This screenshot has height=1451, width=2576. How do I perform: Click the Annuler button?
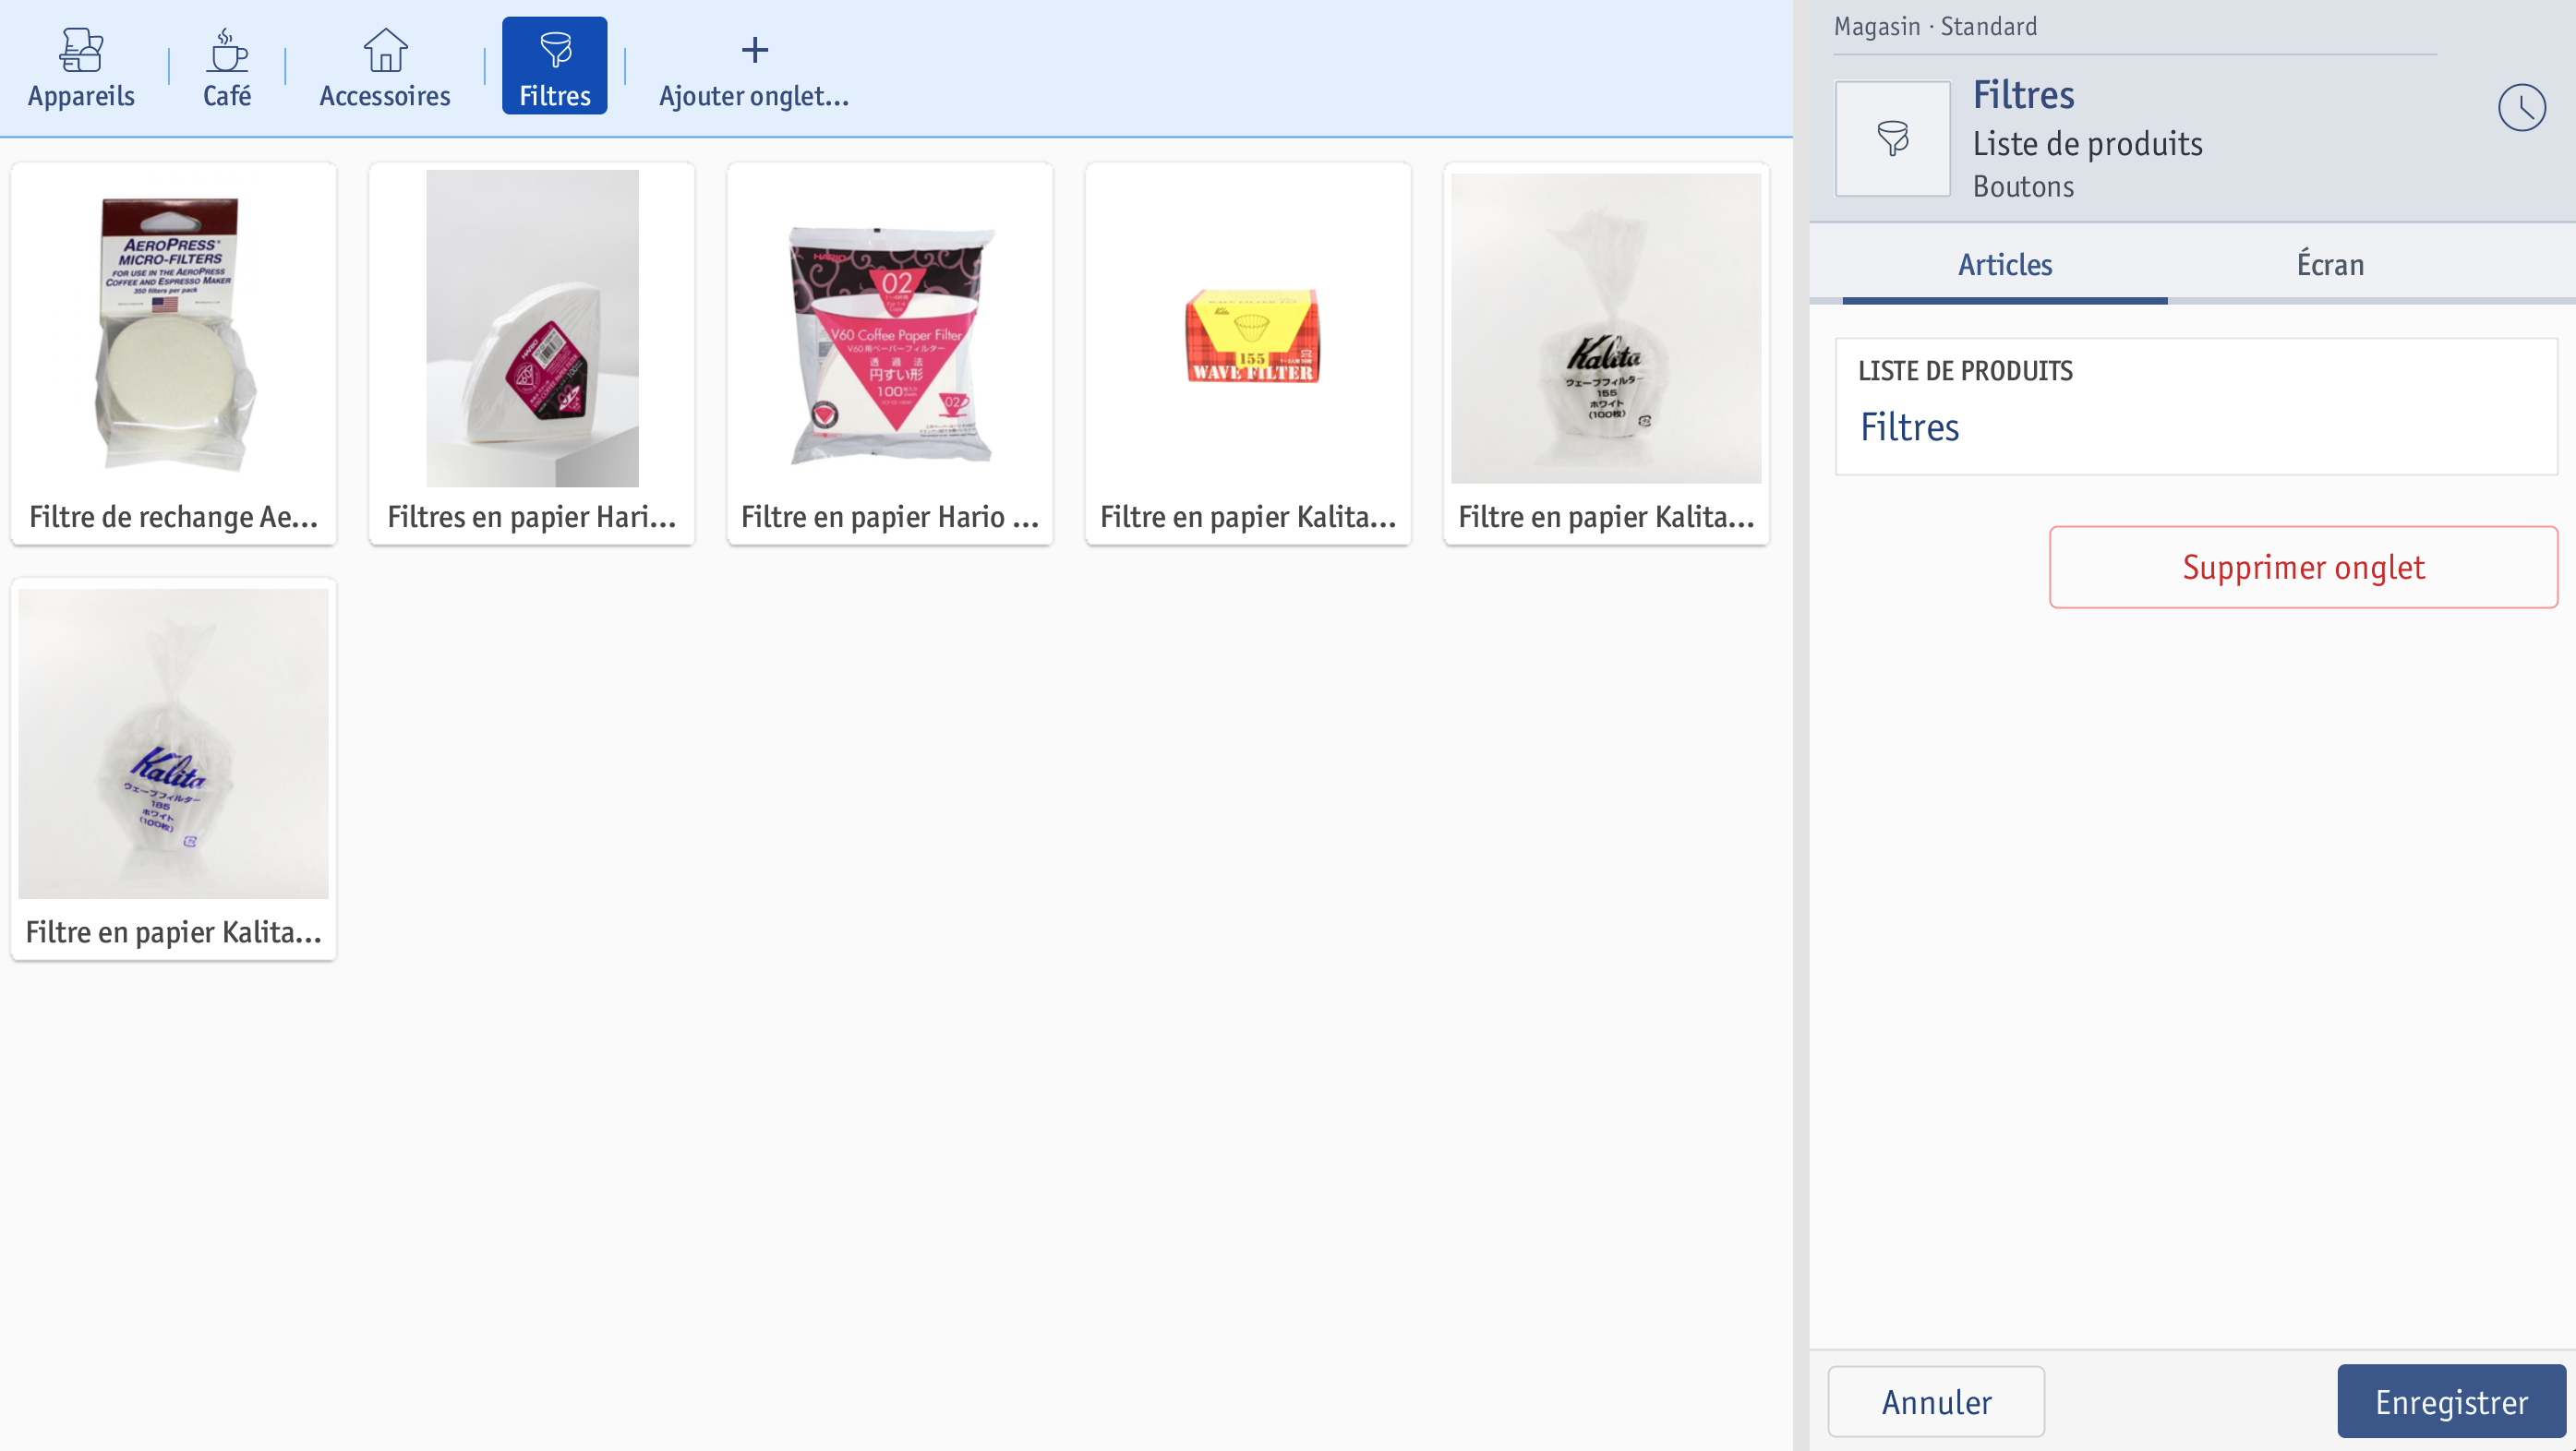click(x=1936, y=1402)
